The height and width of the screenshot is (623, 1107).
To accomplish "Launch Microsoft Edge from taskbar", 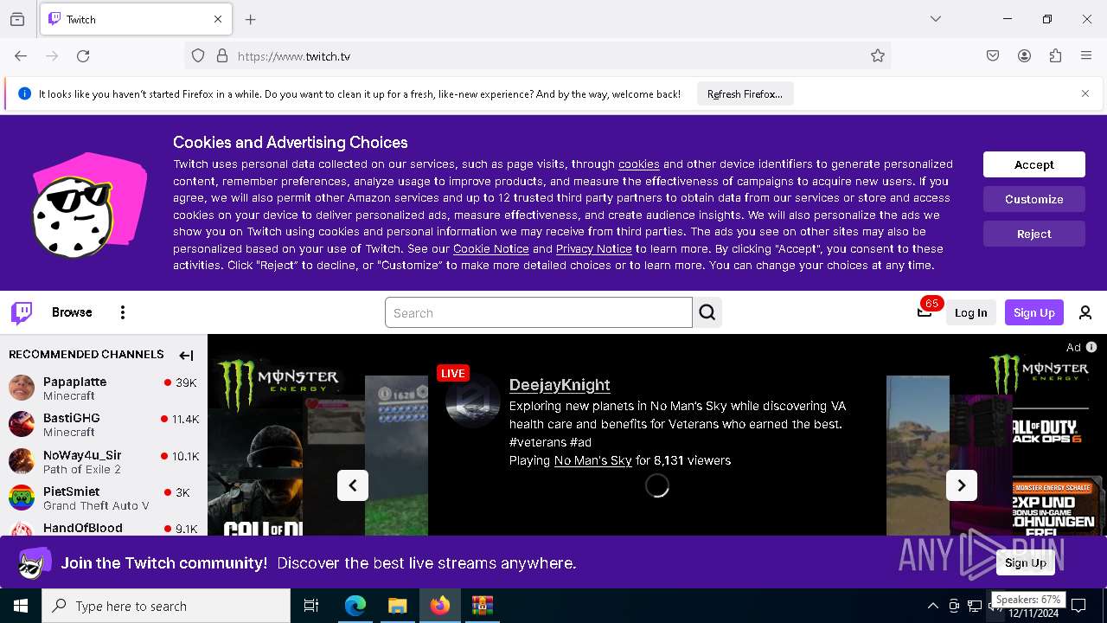I will click(355, 606).
